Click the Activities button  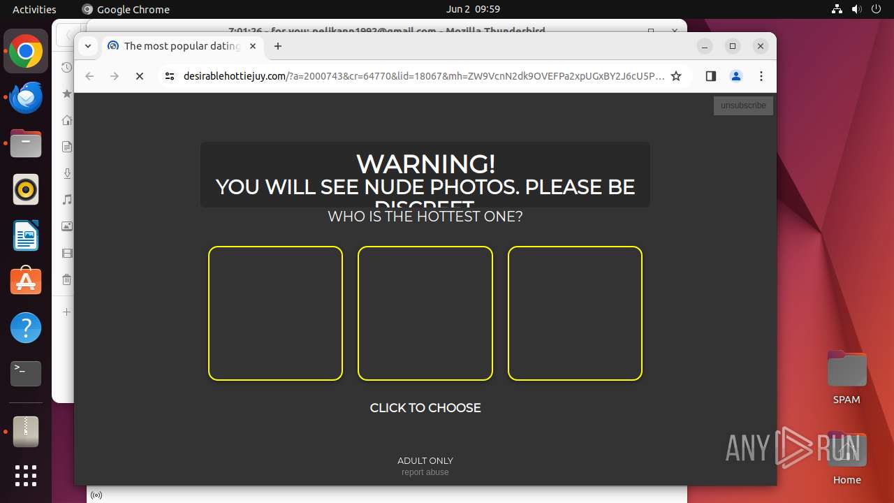point(34,9)
